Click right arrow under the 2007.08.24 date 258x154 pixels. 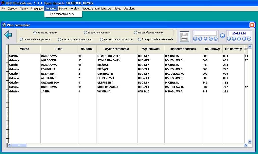tap(234, 39)
